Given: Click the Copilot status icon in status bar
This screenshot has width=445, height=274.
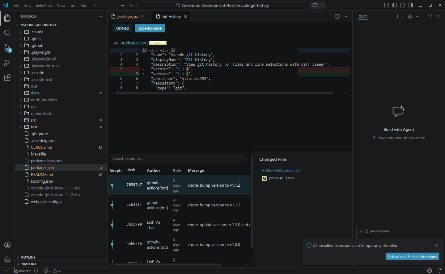Looking at the screenshot, I should pyautogui.click(x=430, y=271).
